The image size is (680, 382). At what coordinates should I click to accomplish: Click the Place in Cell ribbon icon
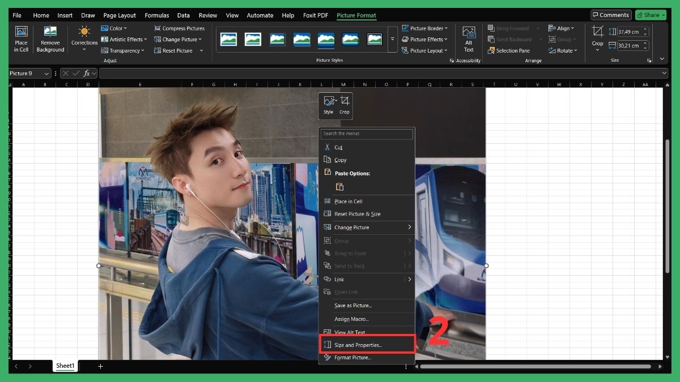[x=21, y=40]
